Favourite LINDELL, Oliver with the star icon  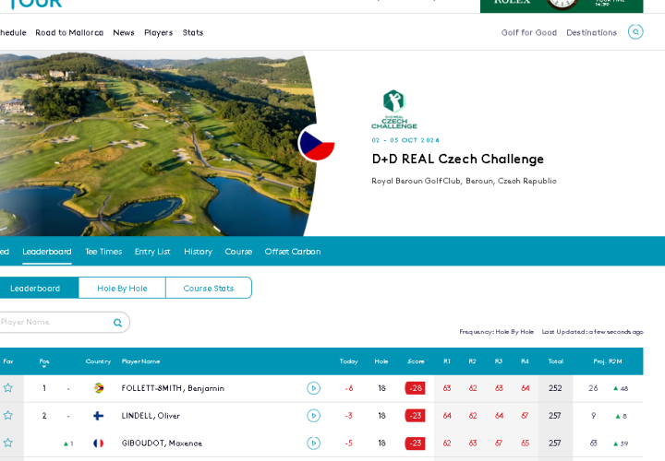[x=8, y=415]
